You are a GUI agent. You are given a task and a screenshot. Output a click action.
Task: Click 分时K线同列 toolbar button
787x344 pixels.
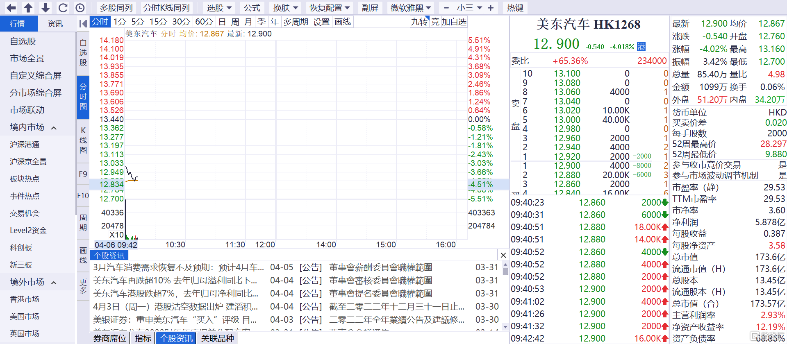[x=166, y=8]
